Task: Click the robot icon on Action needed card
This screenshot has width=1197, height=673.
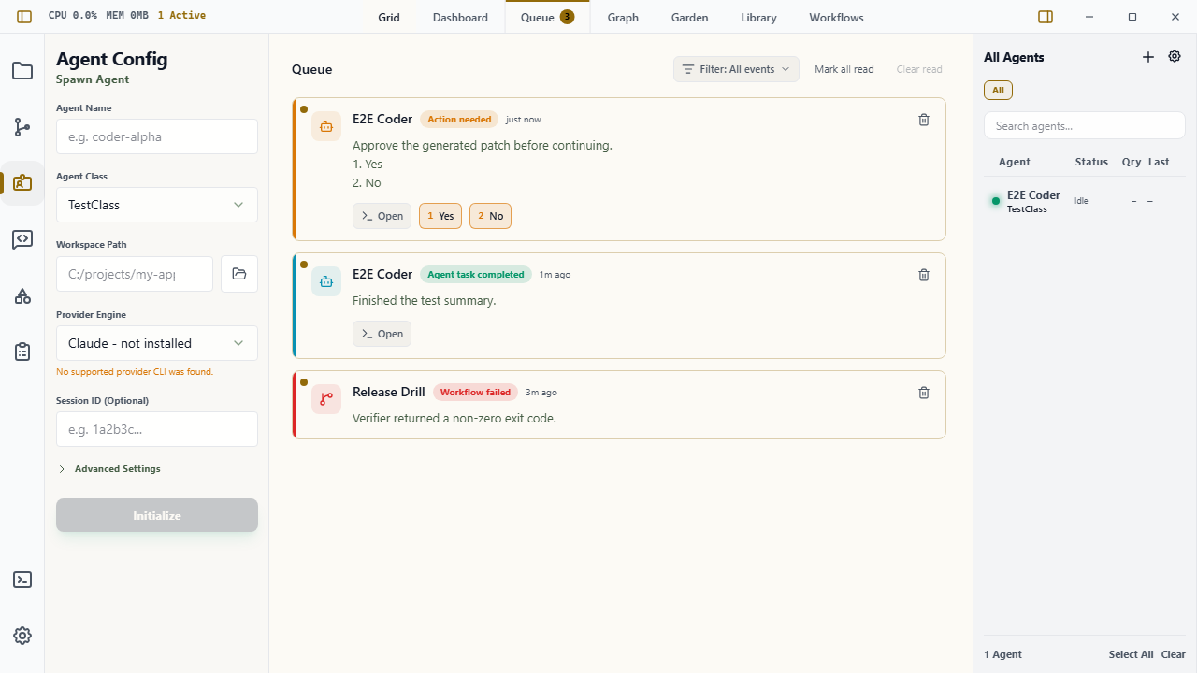Action: (x=326, y=126)
